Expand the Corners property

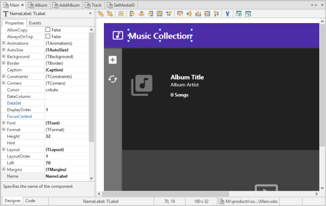(x=4, y=83)
